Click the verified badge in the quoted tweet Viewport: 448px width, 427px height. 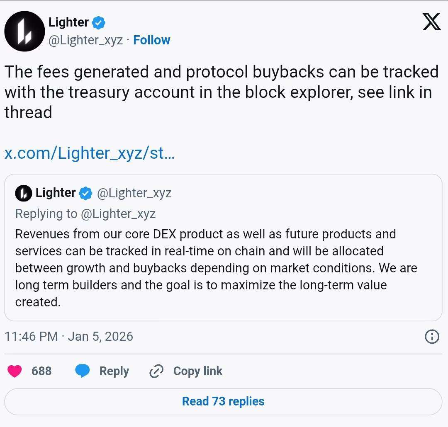point(85,193)
